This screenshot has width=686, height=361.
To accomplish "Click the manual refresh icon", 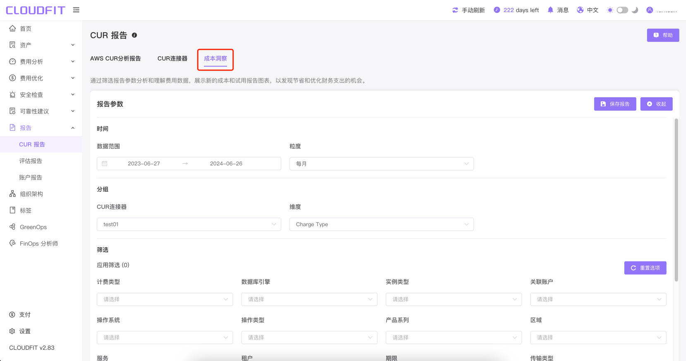I will pos(455,10).
